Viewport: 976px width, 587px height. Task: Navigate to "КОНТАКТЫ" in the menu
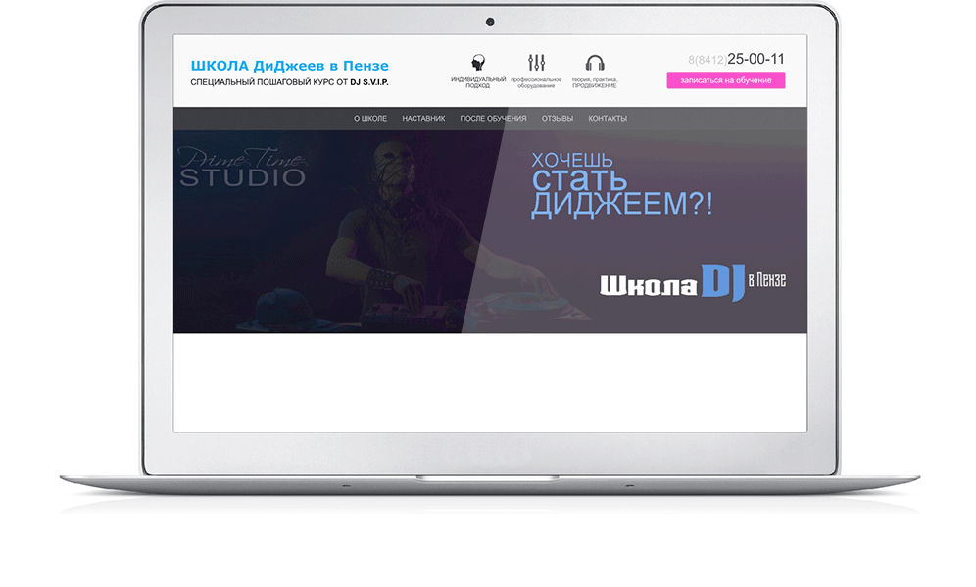click(x=608, y=119)
